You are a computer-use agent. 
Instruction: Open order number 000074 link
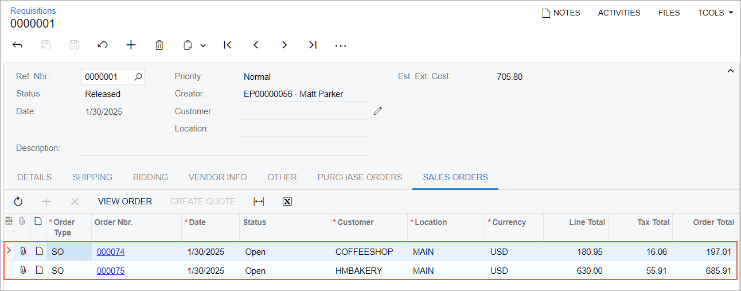111,252
